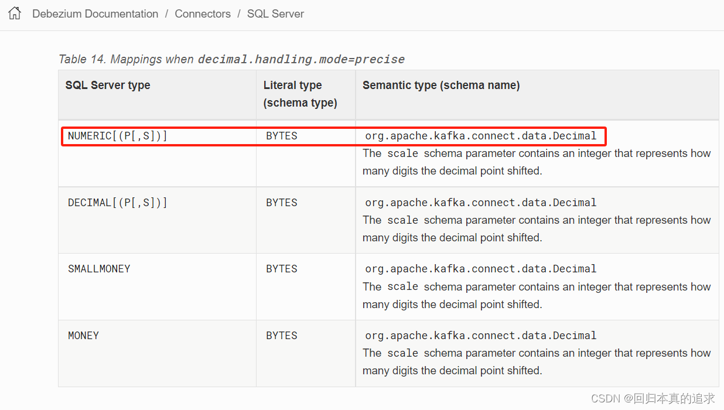The image size is (724, 410).
Task: Select the NUMERIC[(P[,S])] type cell
Action: click(118, 136)
